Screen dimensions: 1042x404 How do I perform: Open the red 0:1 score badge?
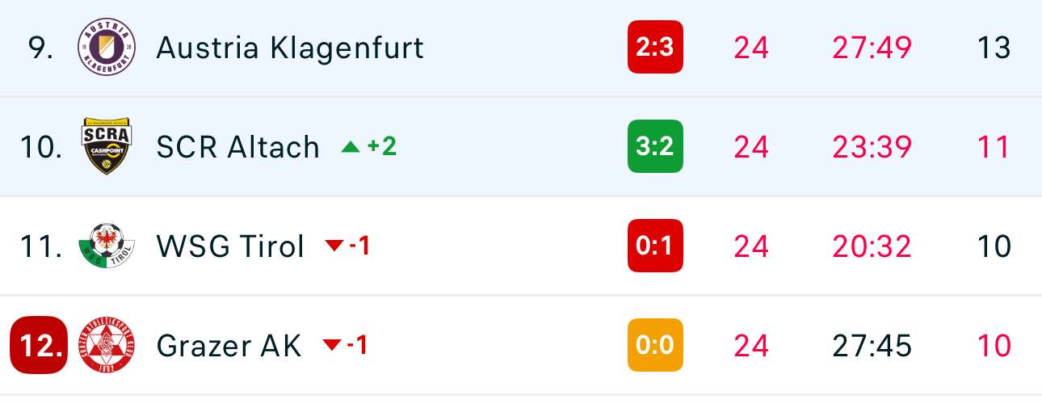tap(655, 246)
